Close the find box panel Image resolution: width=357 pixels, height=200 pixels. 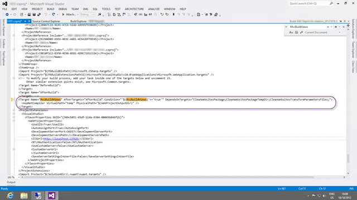(x=344, y=27)
